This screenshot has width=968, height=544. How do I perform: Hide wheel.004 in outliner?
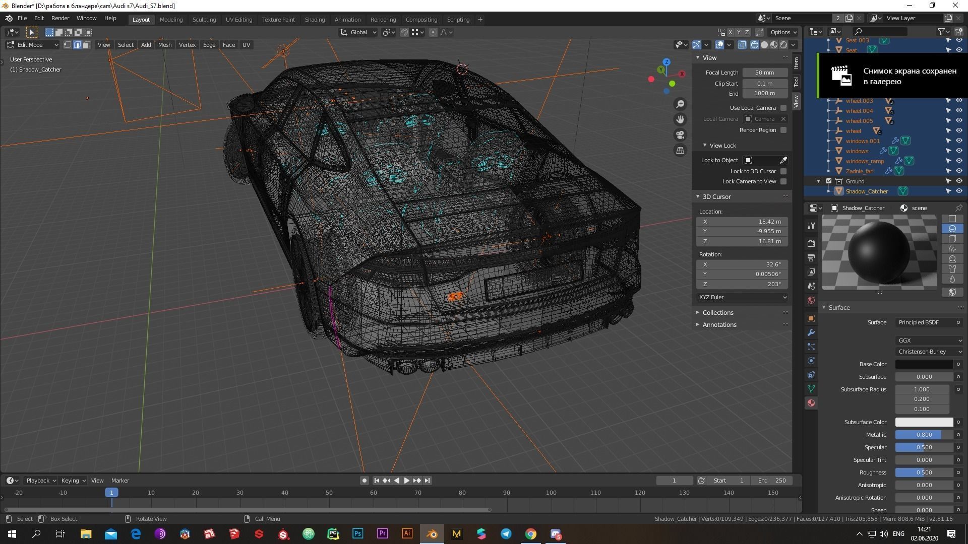coord(959,111)
